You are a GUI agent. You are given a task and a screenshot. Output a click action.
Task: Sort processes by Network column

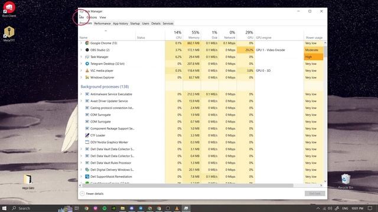tap(228, 35)
